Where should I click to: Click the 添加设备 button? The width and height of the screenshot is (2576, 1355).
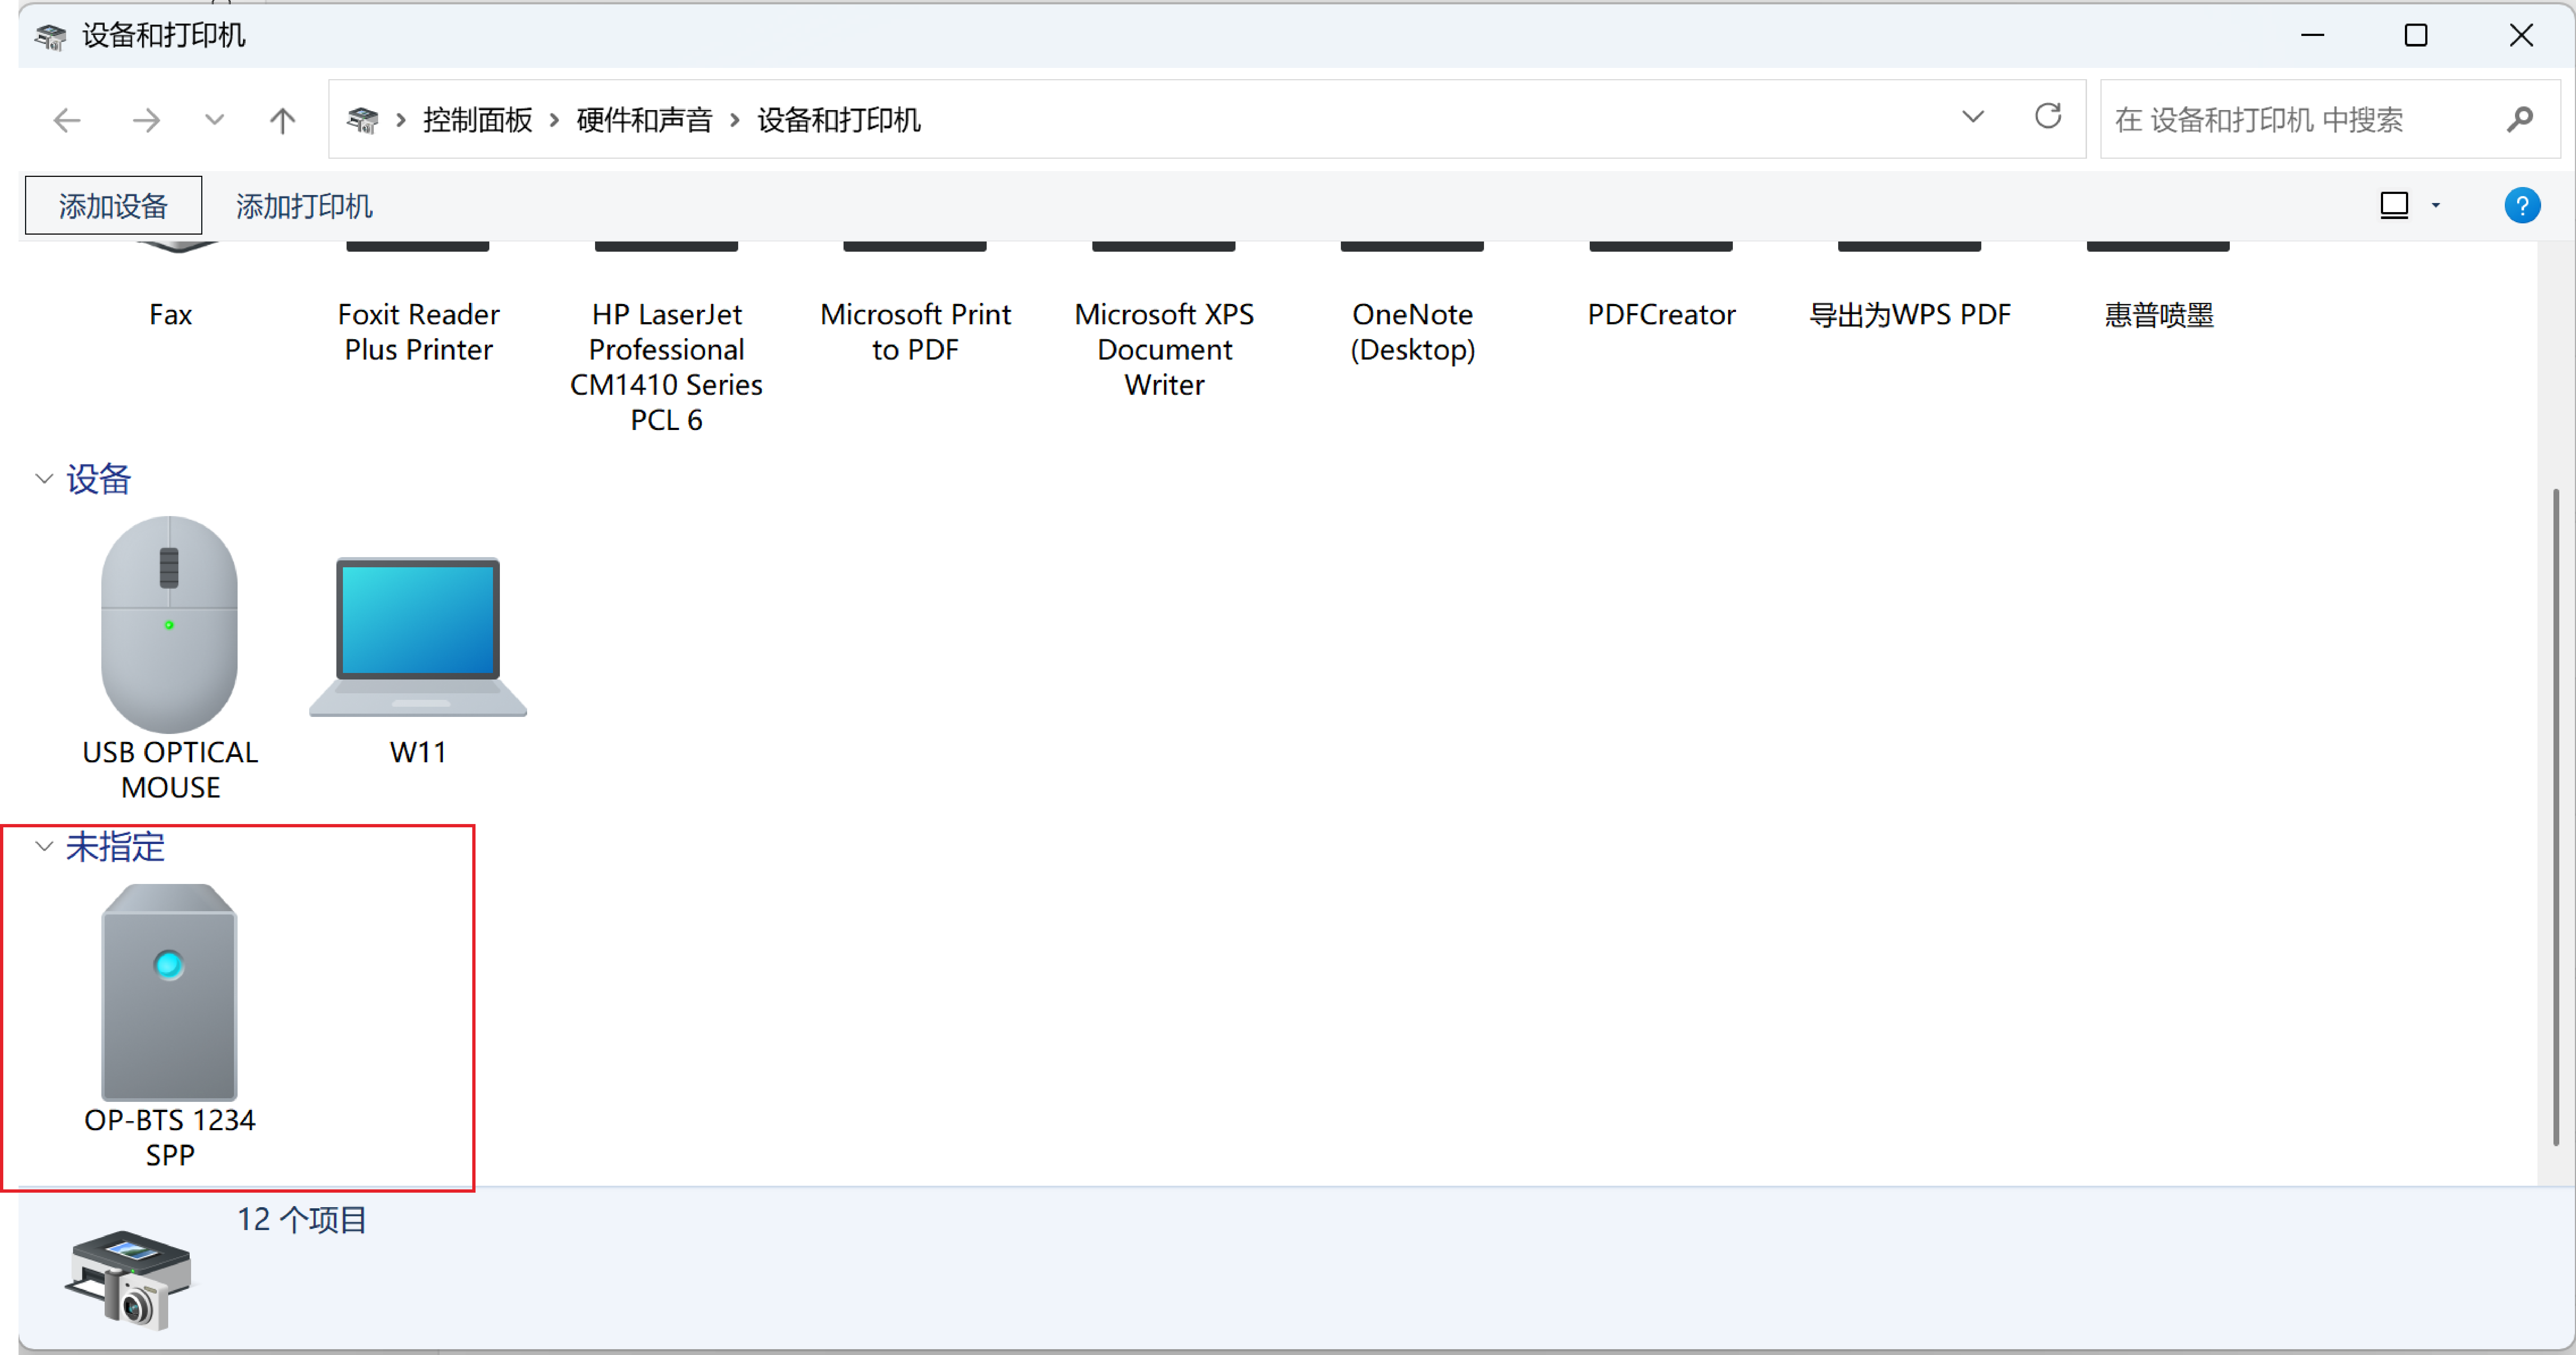point(113,206)
